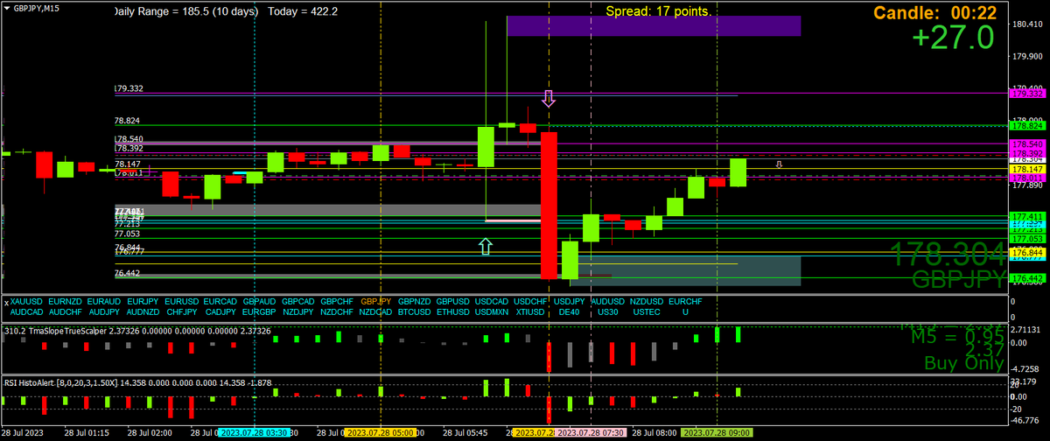Open EURUSD from symbol panel
Viewport: 1050px width, 441px height.
coord(182,300)
